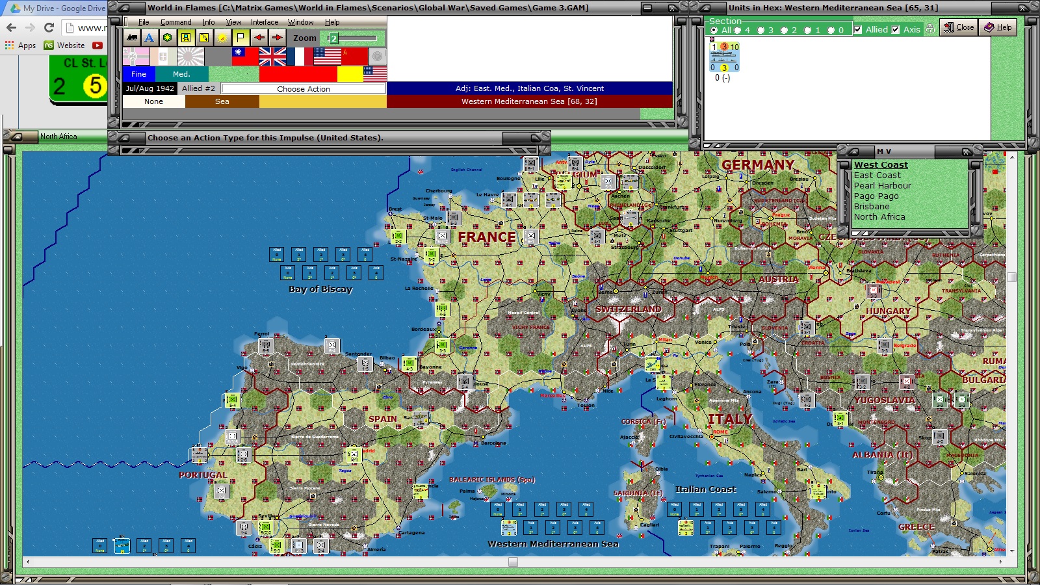1040x585 pixels.
Task: Click the red color bar beside Med.
Action: 298,74
